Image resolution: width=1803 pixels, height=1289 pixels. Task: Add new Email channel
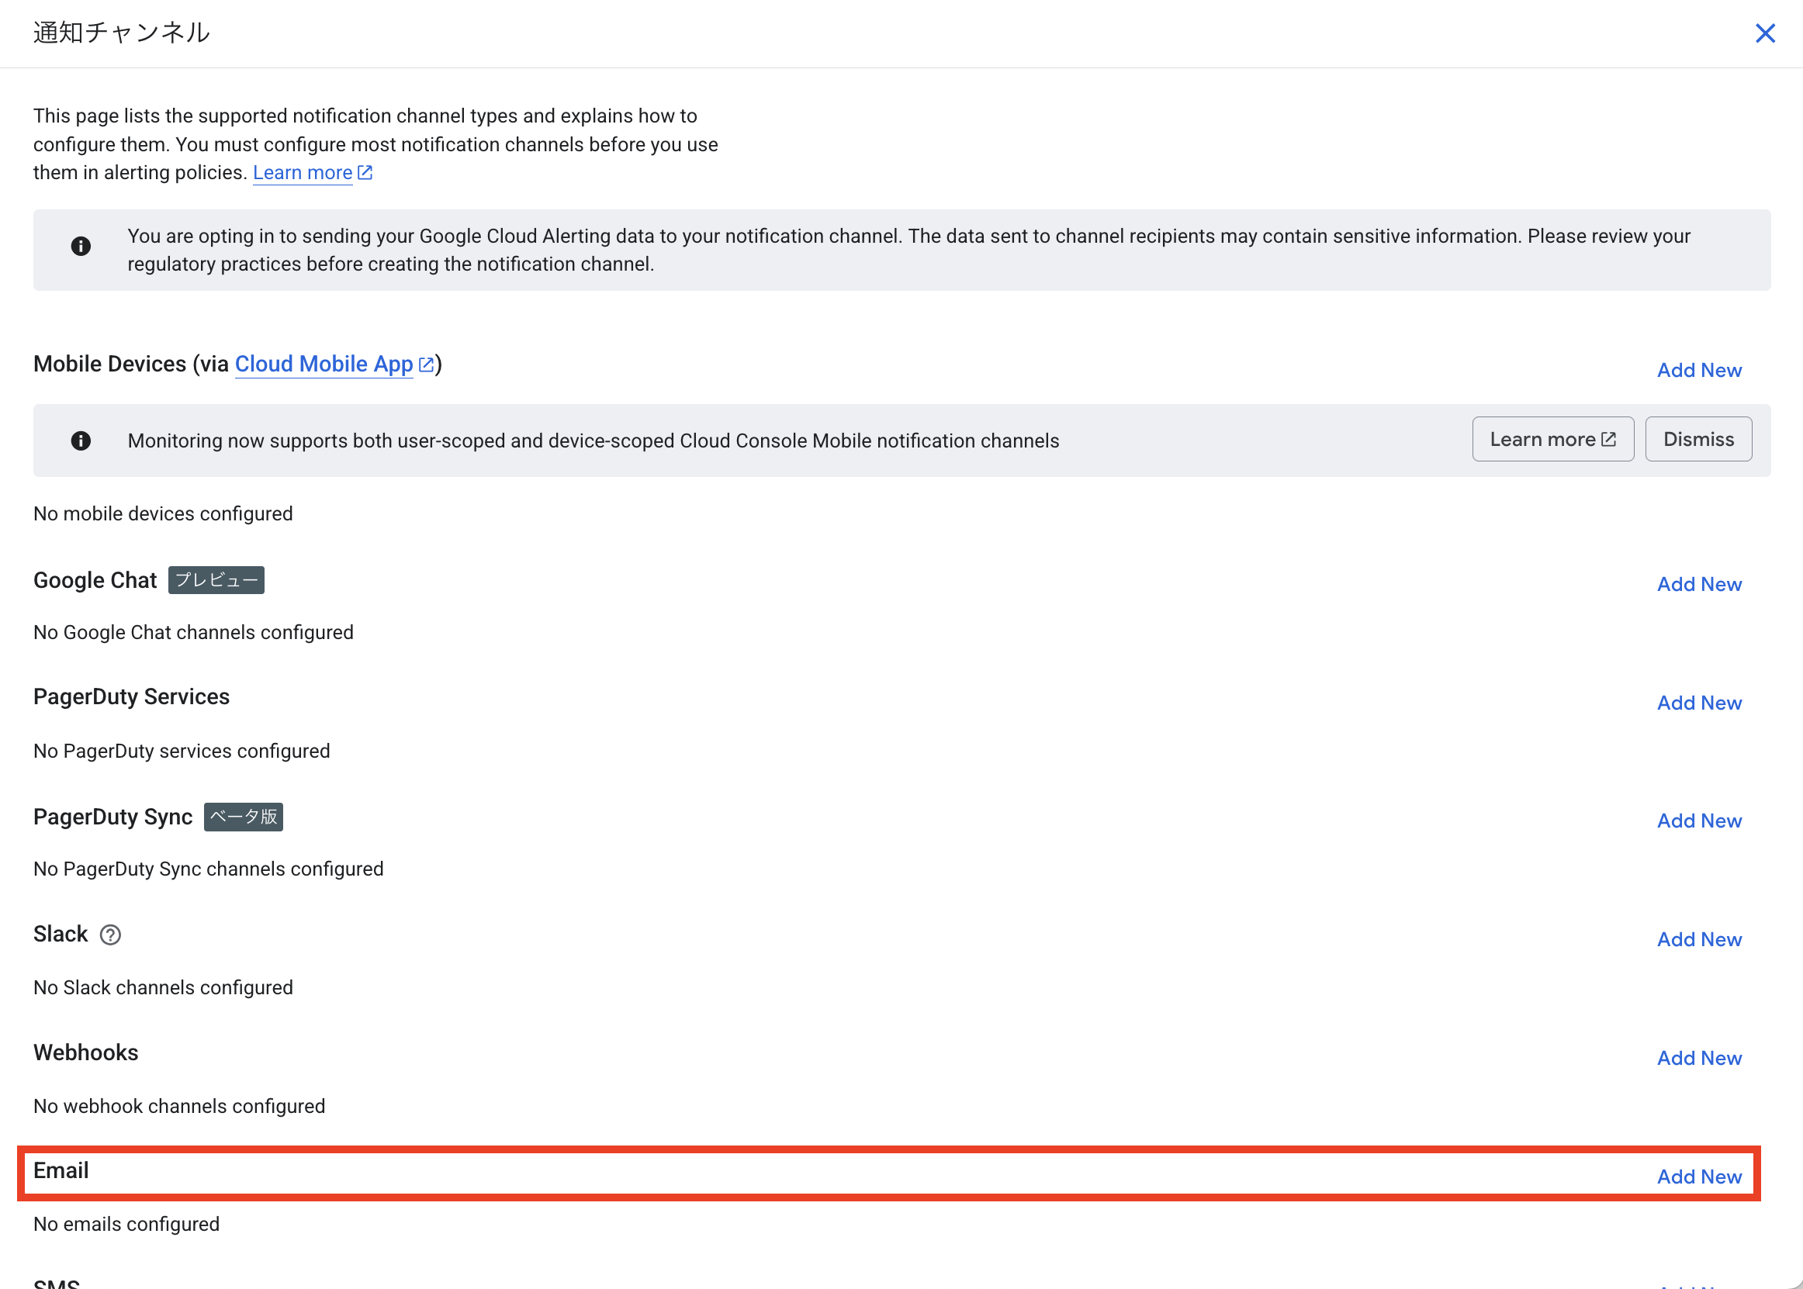pos(1698,1177)
